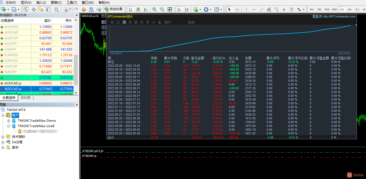Click the new chart icon in toolbar
The width and height of the screenshot is (366, 179).
(x=4, y=9)
